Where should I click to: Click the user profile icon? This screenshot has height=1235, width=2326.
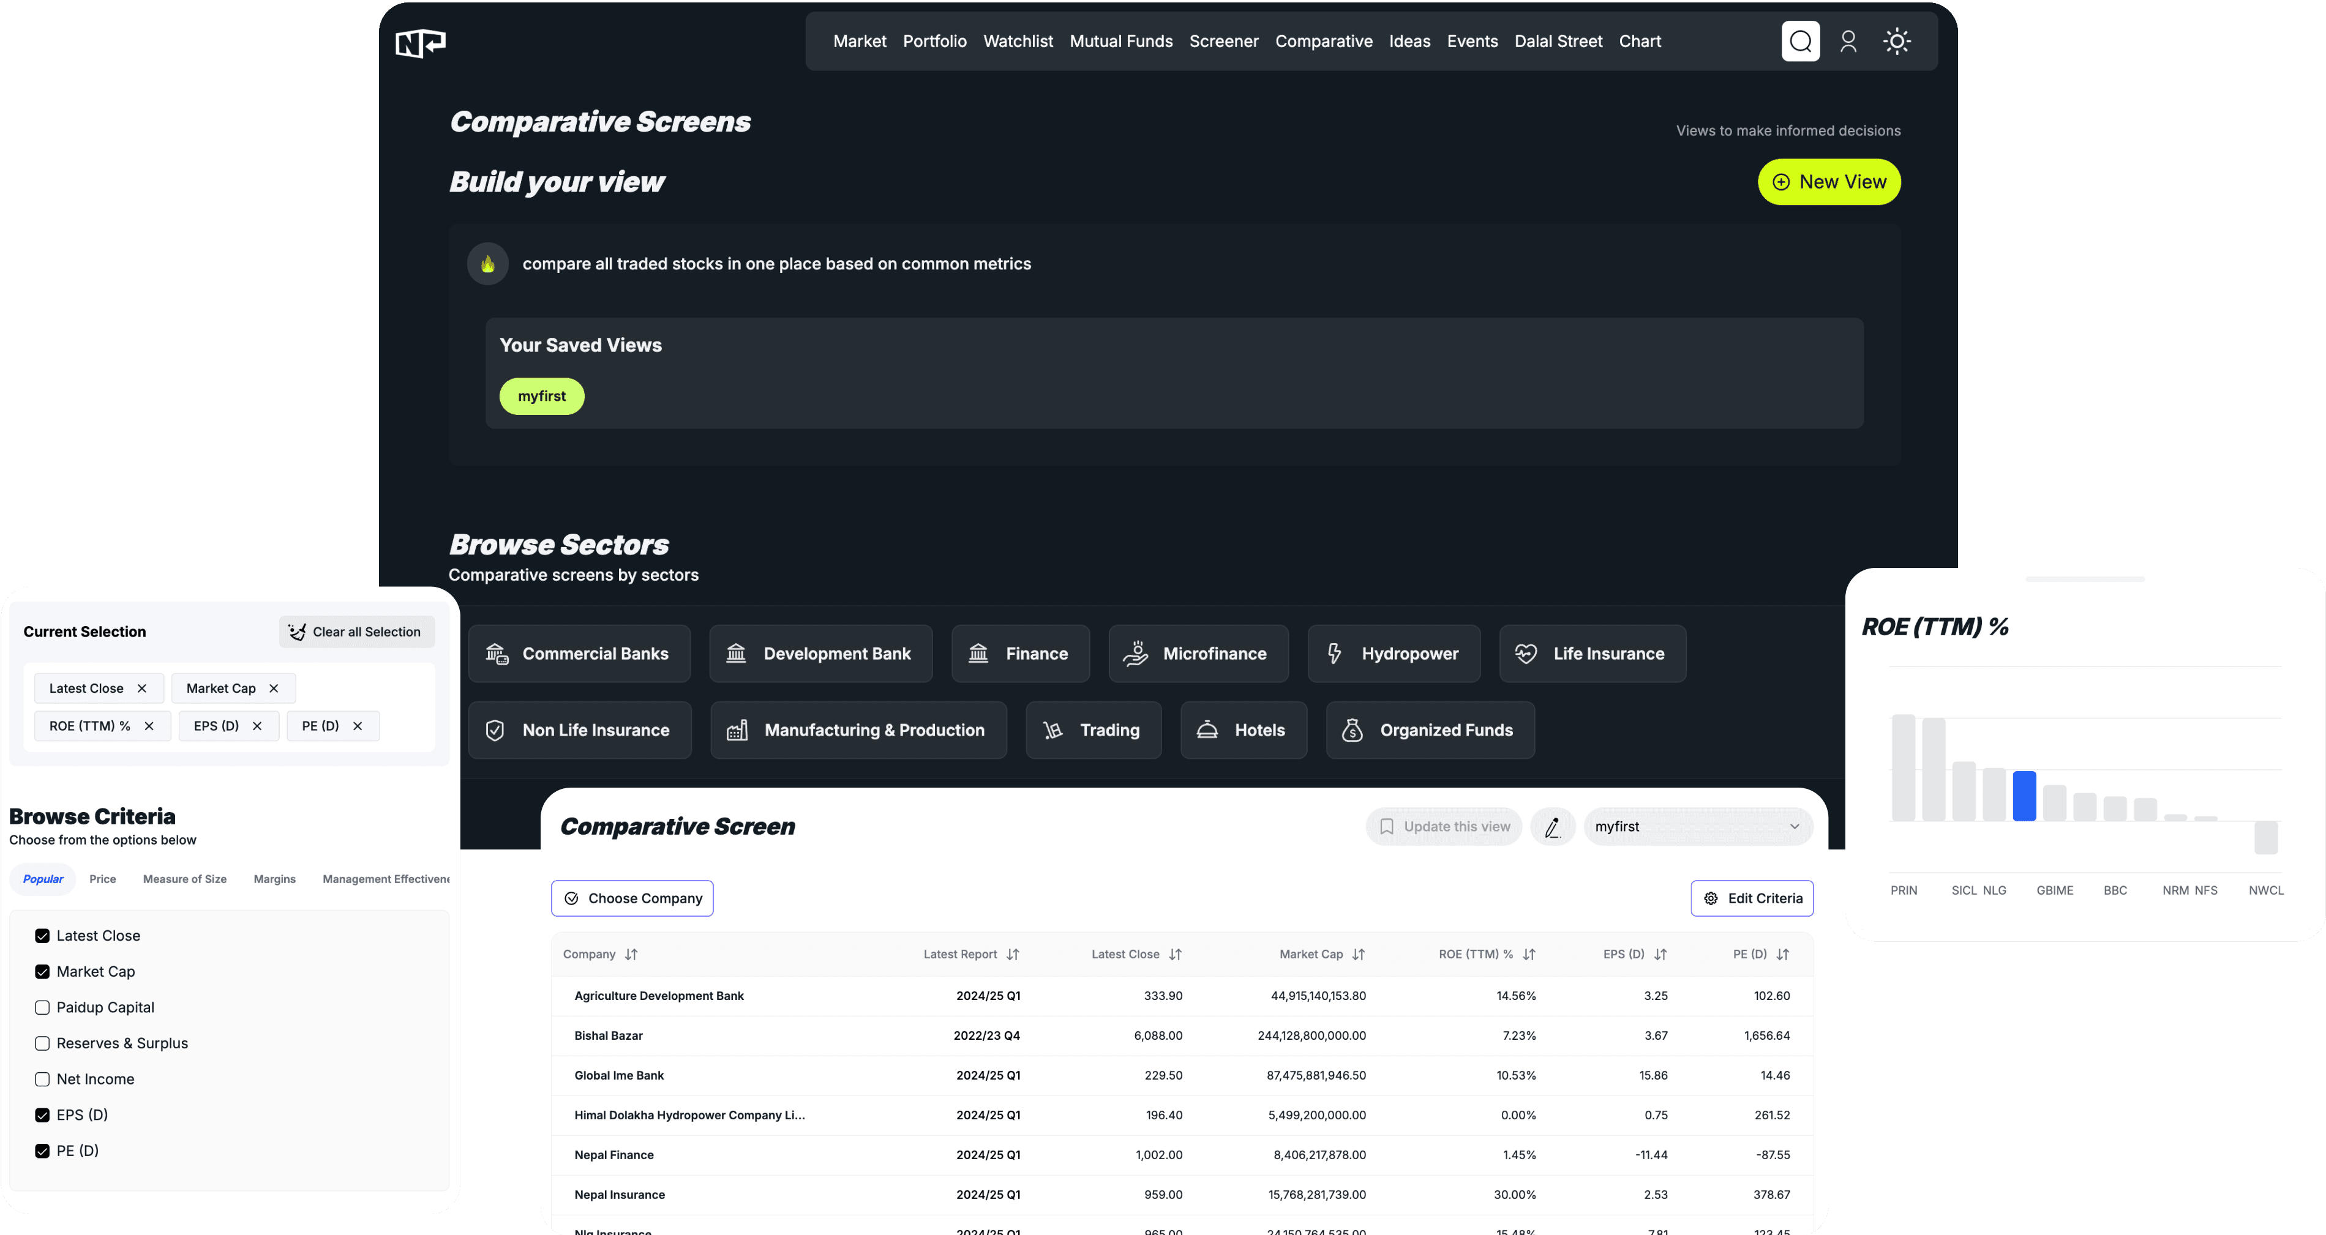tap(1848, 42)
